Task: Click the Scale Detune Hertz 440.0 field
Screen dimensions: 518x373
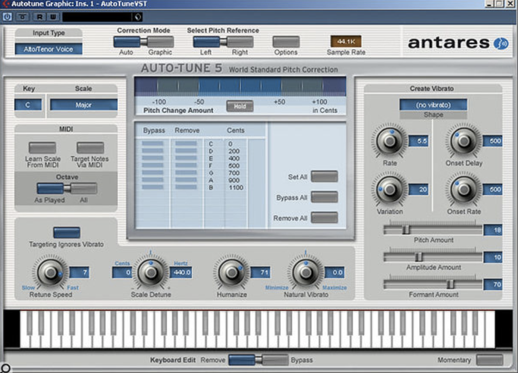Action: [181, 272]
